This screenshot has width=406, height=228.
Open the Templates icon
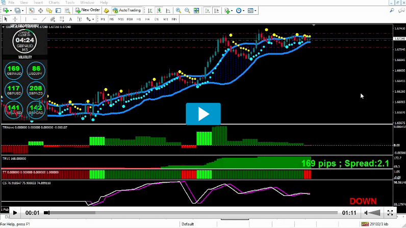250,11
